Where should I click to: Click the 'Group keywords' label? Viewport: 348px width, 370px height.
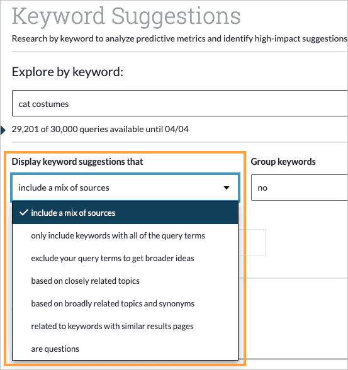pos(283,162)
